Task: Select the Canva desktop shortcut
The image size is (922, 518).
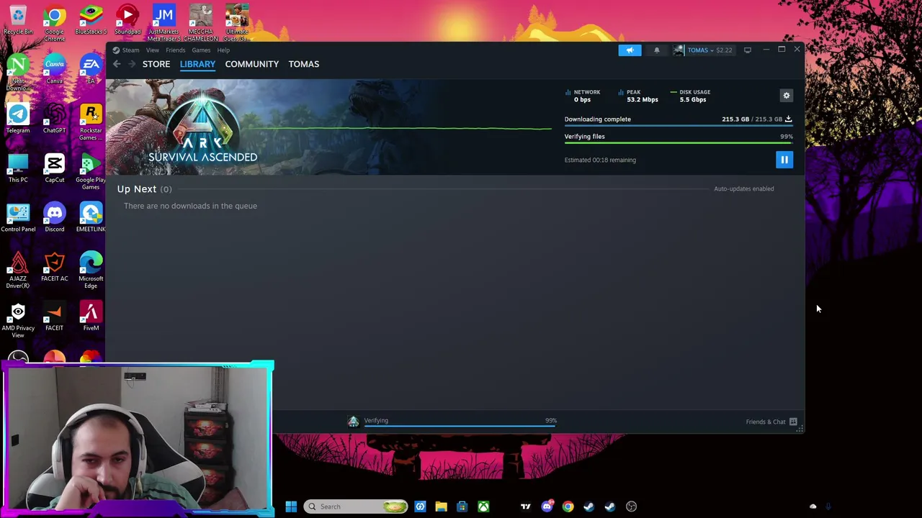Action: [54, 70]
